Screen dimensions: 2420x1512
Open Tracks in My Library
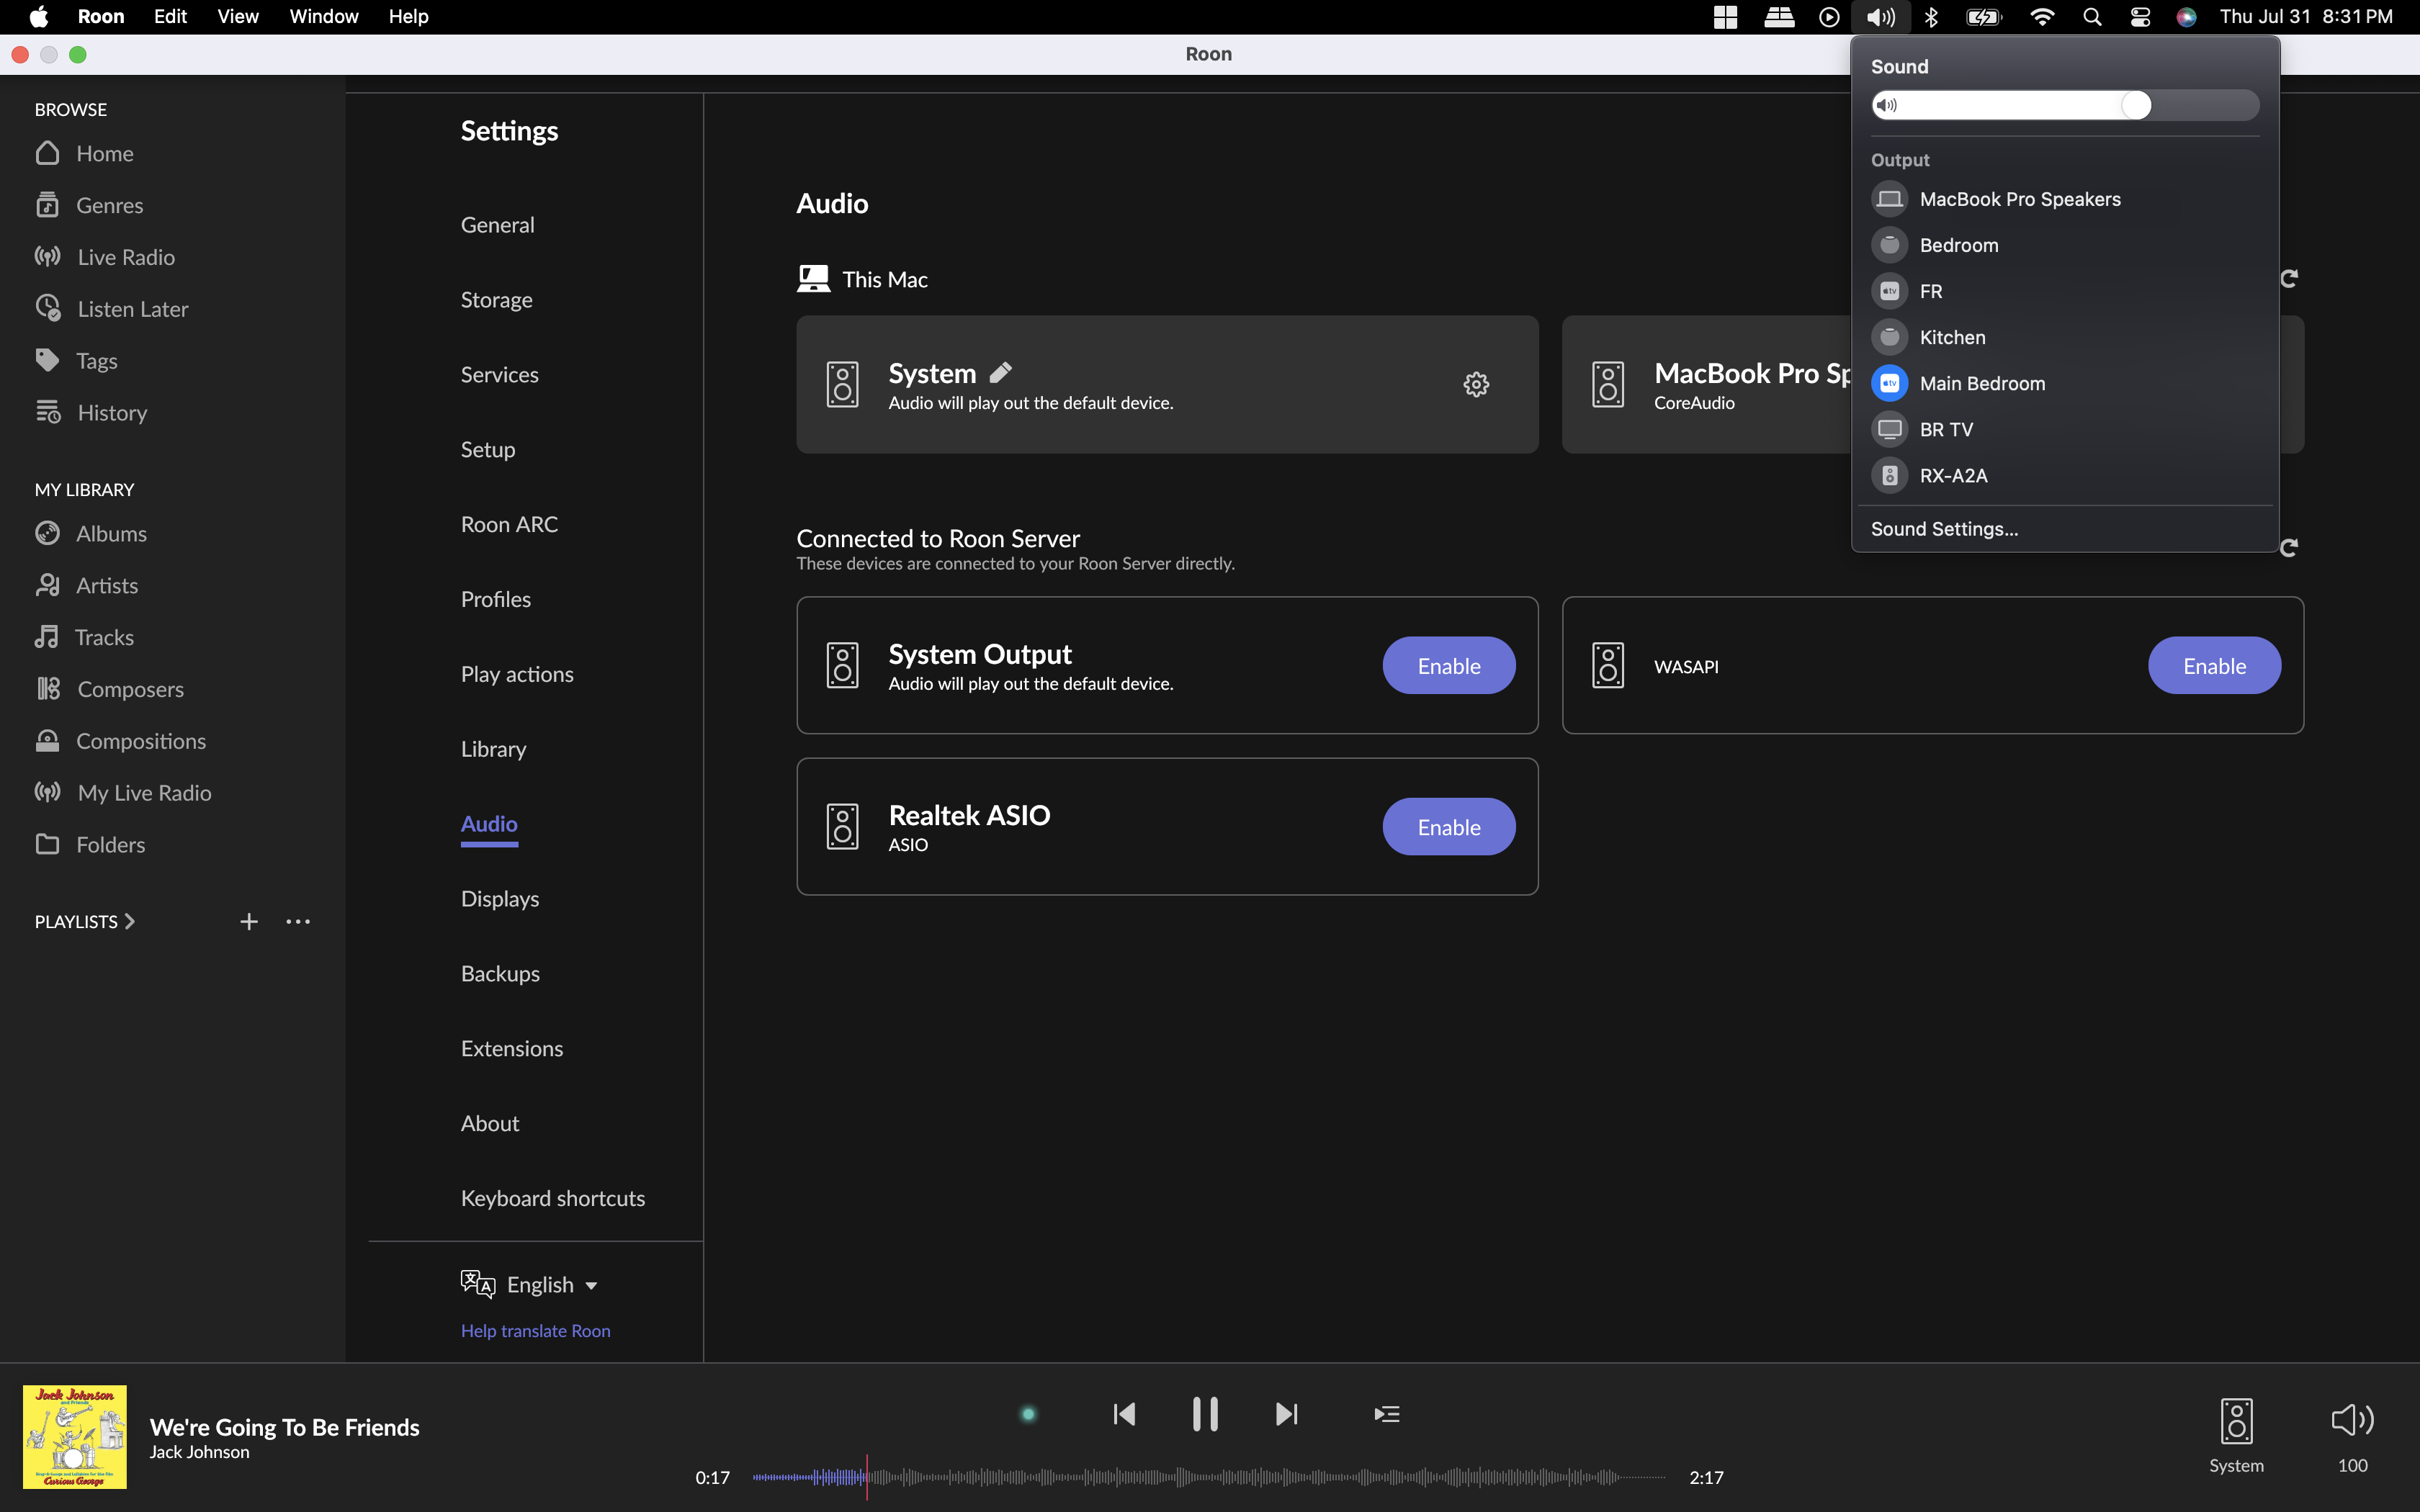(x=84, y=637)
